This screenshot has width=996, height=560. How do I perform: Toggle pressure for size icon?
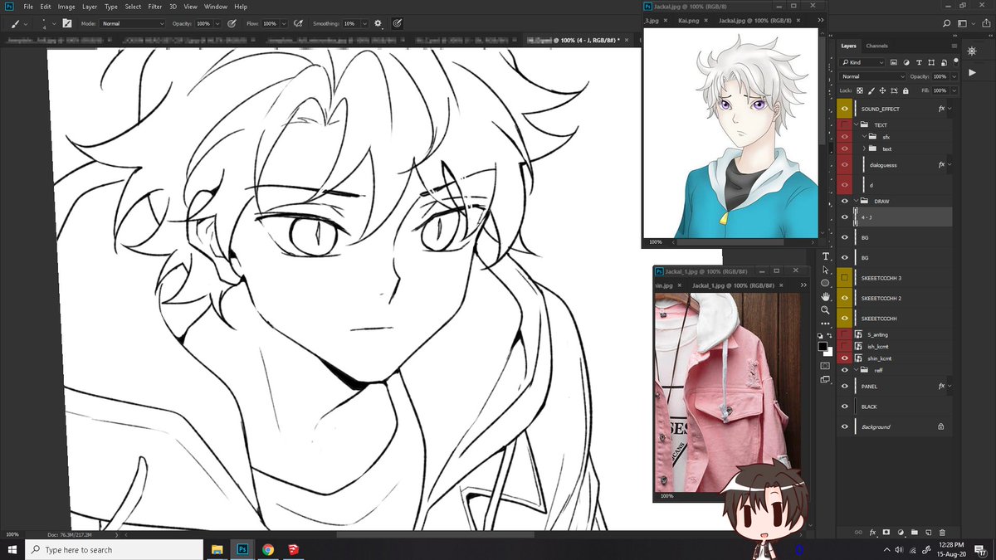click(x=398, y=23)
